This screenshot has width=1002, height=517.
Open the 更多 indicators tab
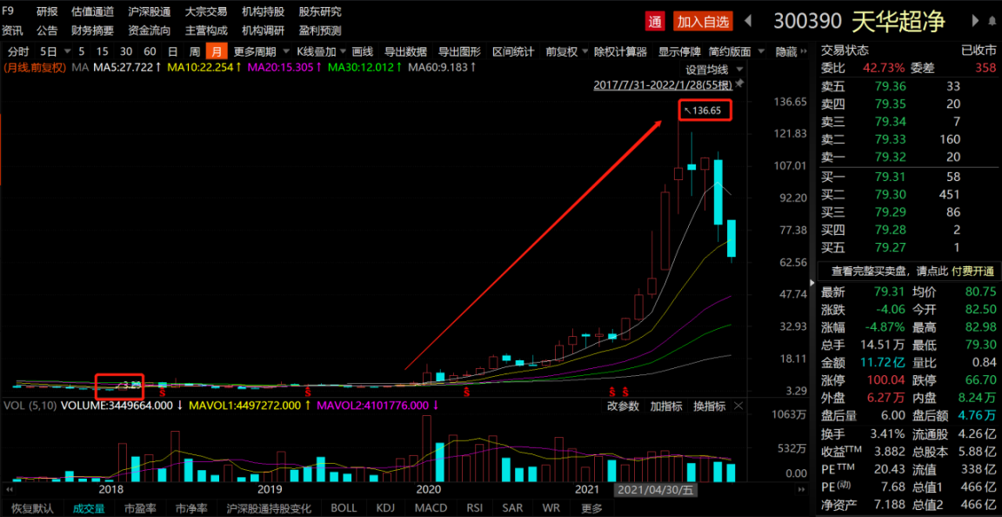tap(591, 508)
